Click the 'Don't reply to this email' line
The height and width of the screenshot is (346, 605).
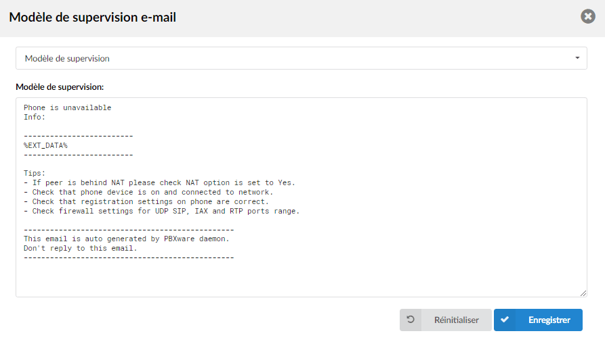[x=80, y=248]
